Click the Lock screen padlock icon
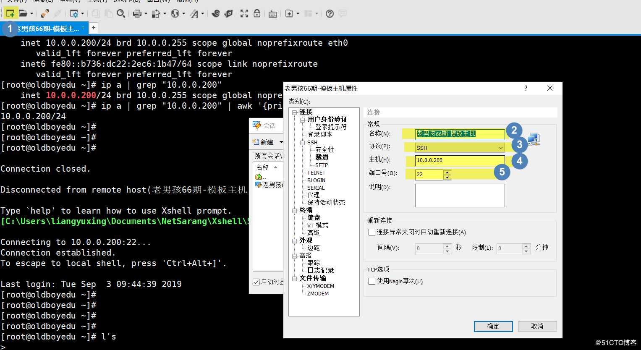Screen dimensions: 641x350 [x=257, y=14]
